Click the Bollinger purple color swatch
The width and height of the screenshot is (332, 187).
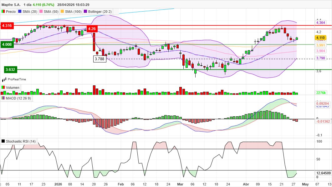click(85, 12)
